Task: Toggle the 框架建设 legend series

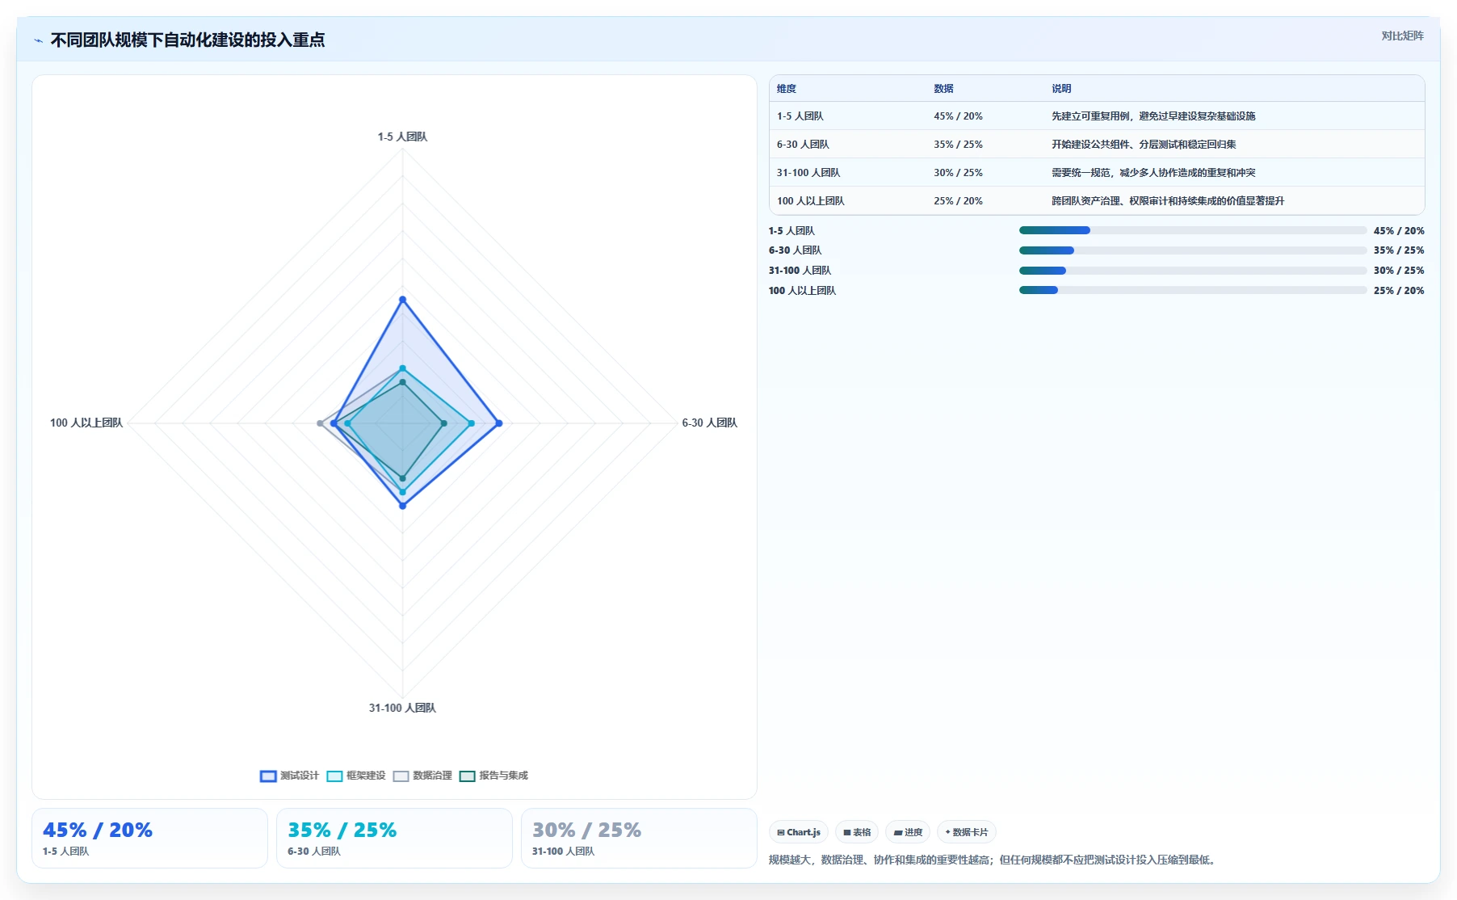Action: [x=356, y=776]
